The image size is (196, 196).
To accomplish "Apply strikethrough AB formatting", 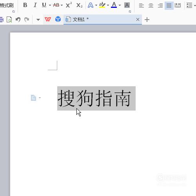I will pyautogui.click(x=56, y=5).
